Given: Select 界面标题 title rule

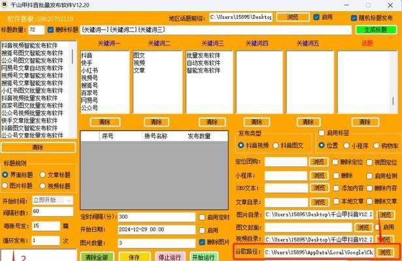Looking at the screenshot, I should tap(5, 175).
